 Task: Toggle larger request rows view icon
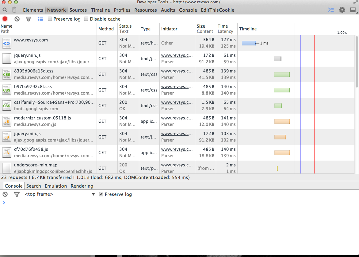[40, 19]
